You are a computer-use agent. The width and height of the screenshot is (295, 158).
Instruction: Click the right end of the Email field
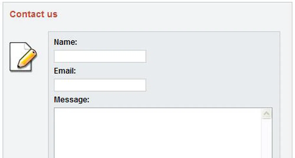pyautogui.click(x=143, y=85)
